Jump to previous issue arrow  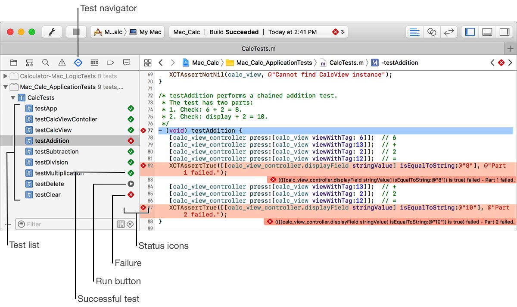click(x=492, y=63)
